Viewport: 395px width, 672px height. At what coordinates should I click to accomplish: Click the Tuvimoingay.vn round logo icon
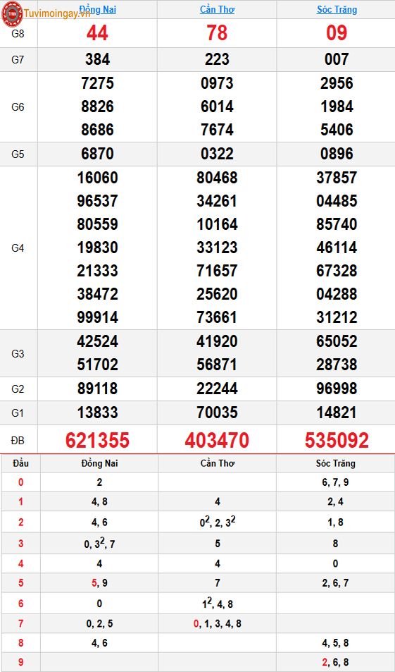pos(12,13)
